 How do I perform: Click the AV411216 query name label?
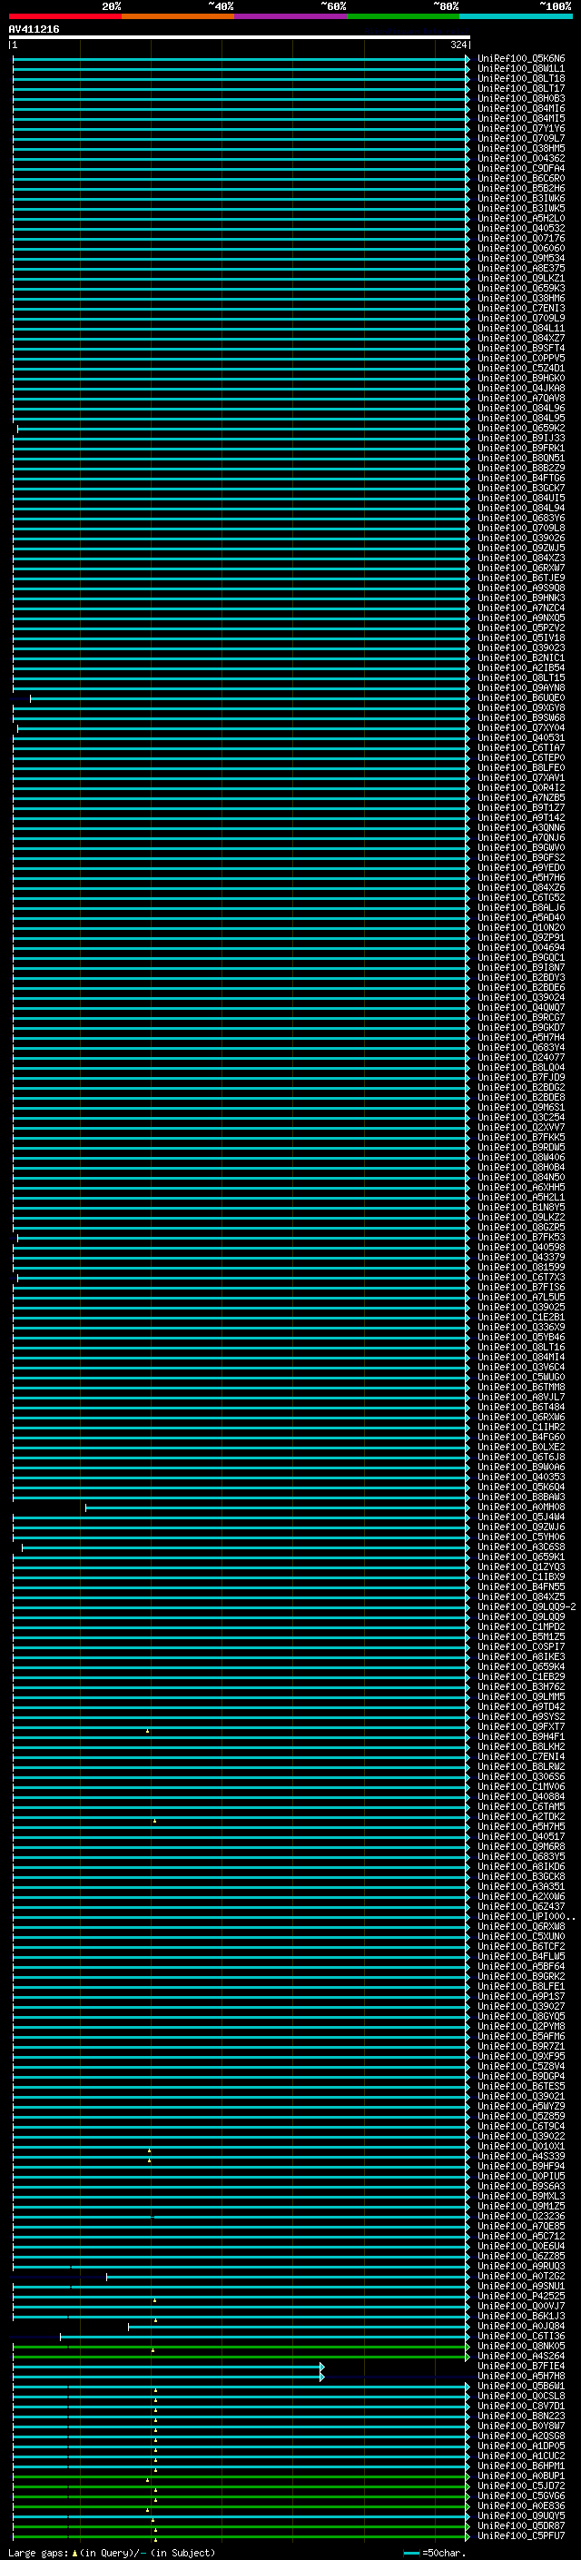[x=34, y=29]
